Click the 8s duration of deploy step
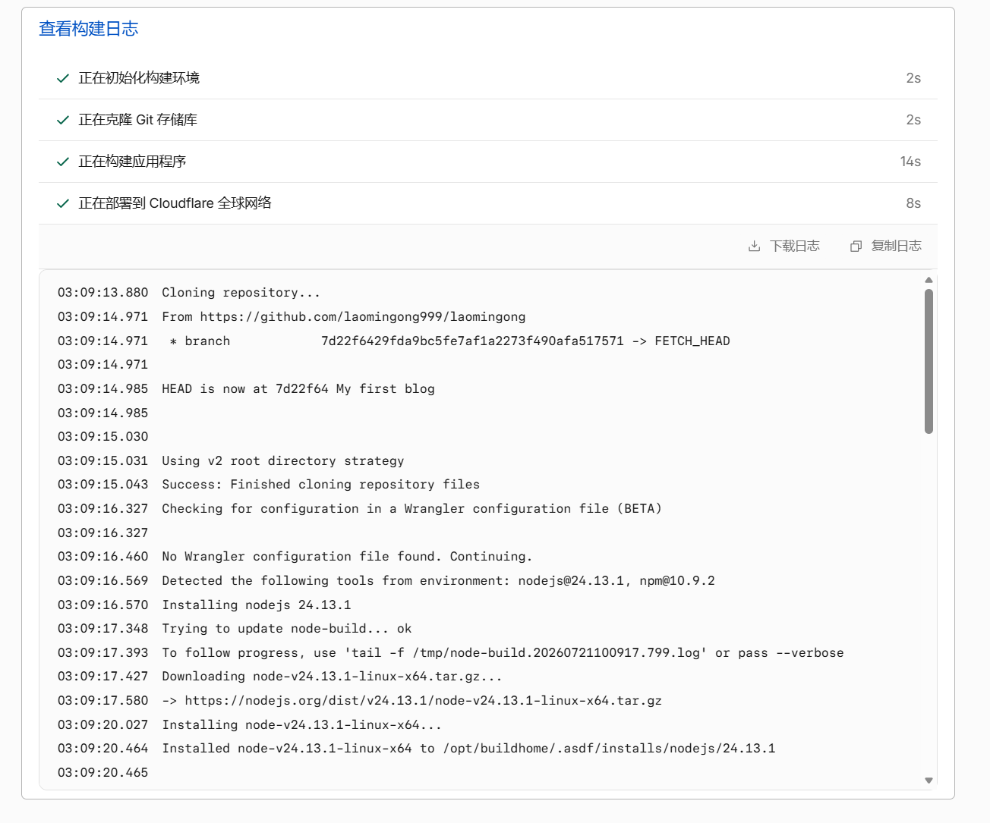Image resolution: width=990 pixels, height=823 pixels. click(913, 203)
